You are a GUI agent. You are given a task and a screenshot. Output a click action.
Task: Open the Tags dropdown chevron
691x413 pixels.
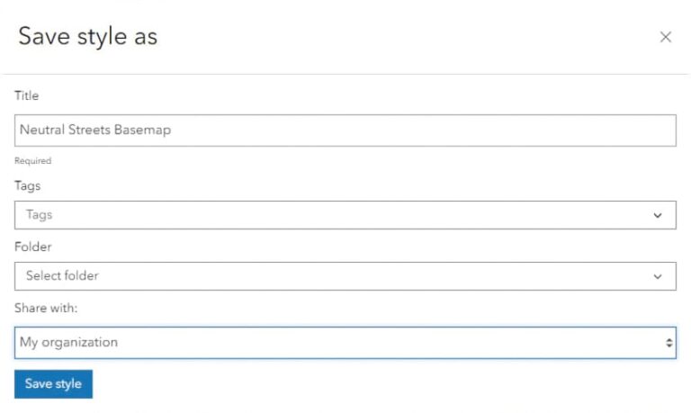coord(658,215)
